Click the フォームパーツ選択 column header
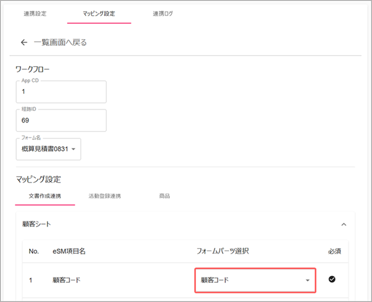372x302 pixels. [223, 252]
